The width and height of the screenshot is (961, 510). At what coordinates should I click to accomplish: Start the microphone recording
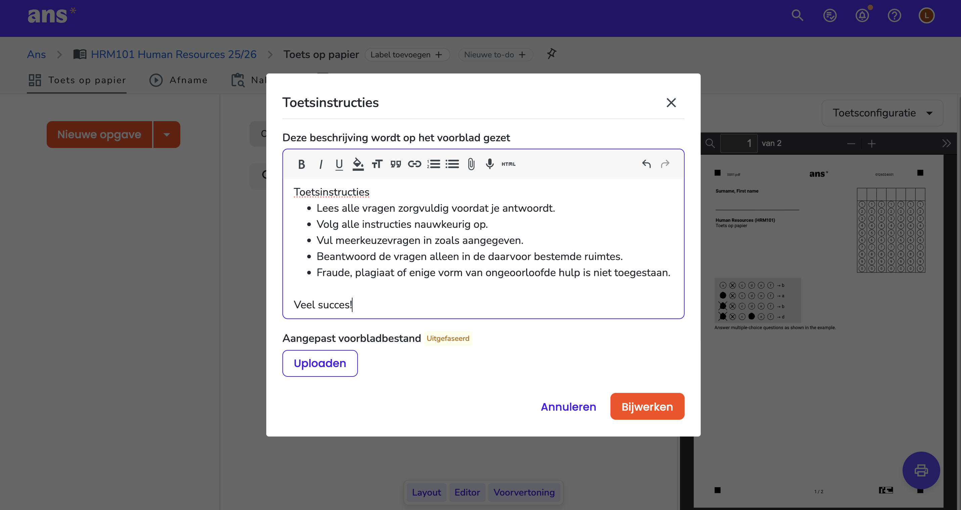(x=490, y=164)
